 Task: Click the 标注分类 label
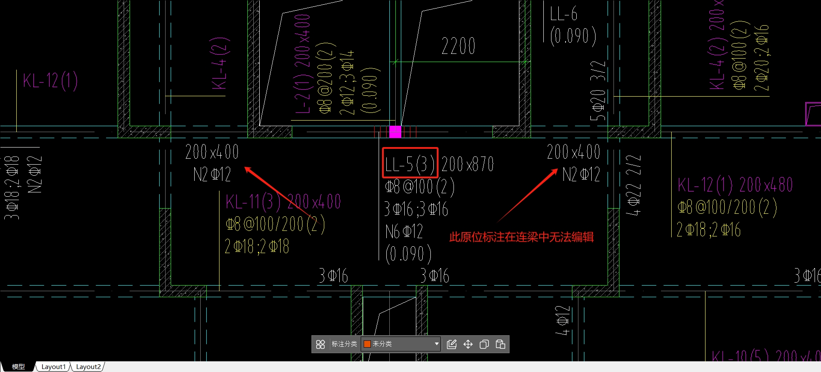(344, 344)
